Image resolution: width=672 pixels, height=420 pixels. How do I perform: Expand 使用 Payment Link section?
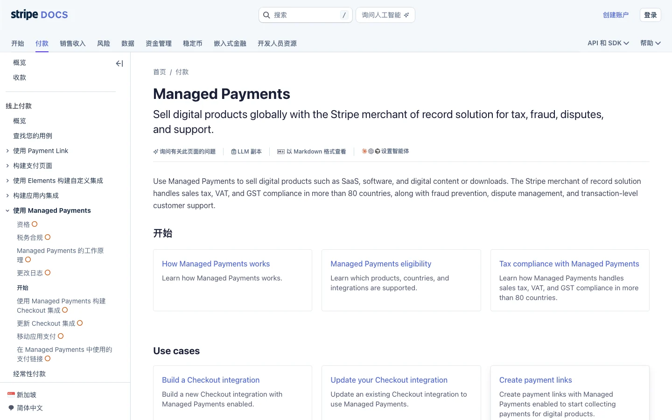7,151
